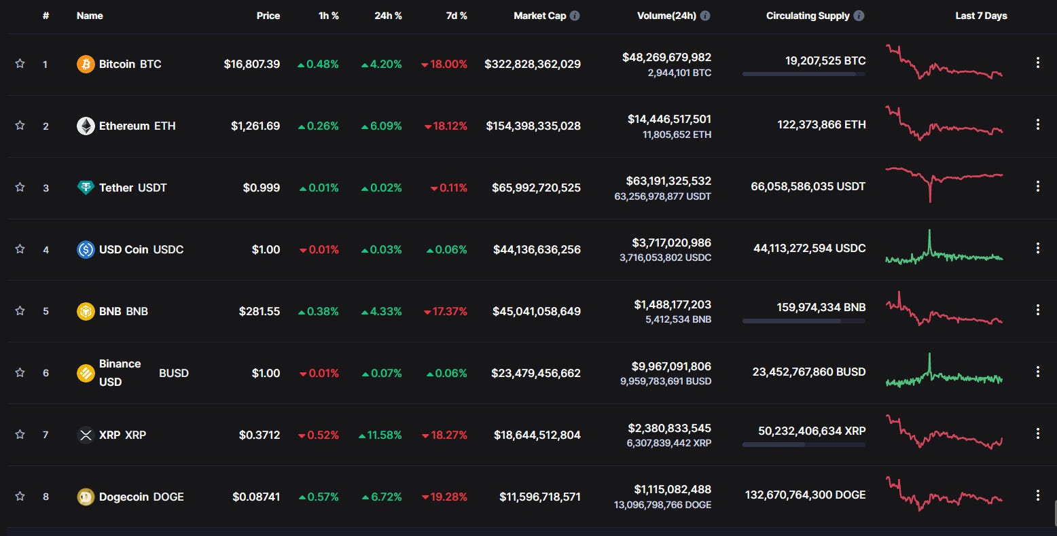Screen dimensions: 1057x536
Task: Sort table by # rank column
Action: (46, 16)
